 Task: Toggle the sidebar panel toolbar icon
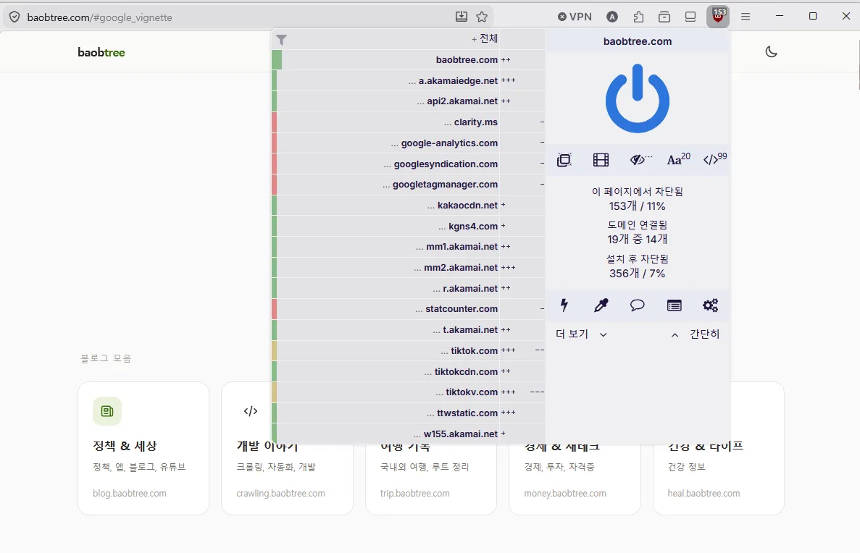690,17
